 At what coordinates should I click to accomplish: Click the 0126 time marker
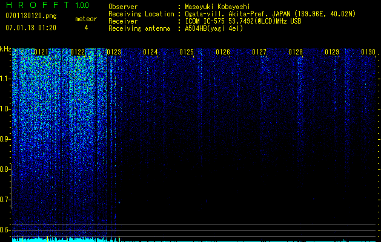click(223, 52)
